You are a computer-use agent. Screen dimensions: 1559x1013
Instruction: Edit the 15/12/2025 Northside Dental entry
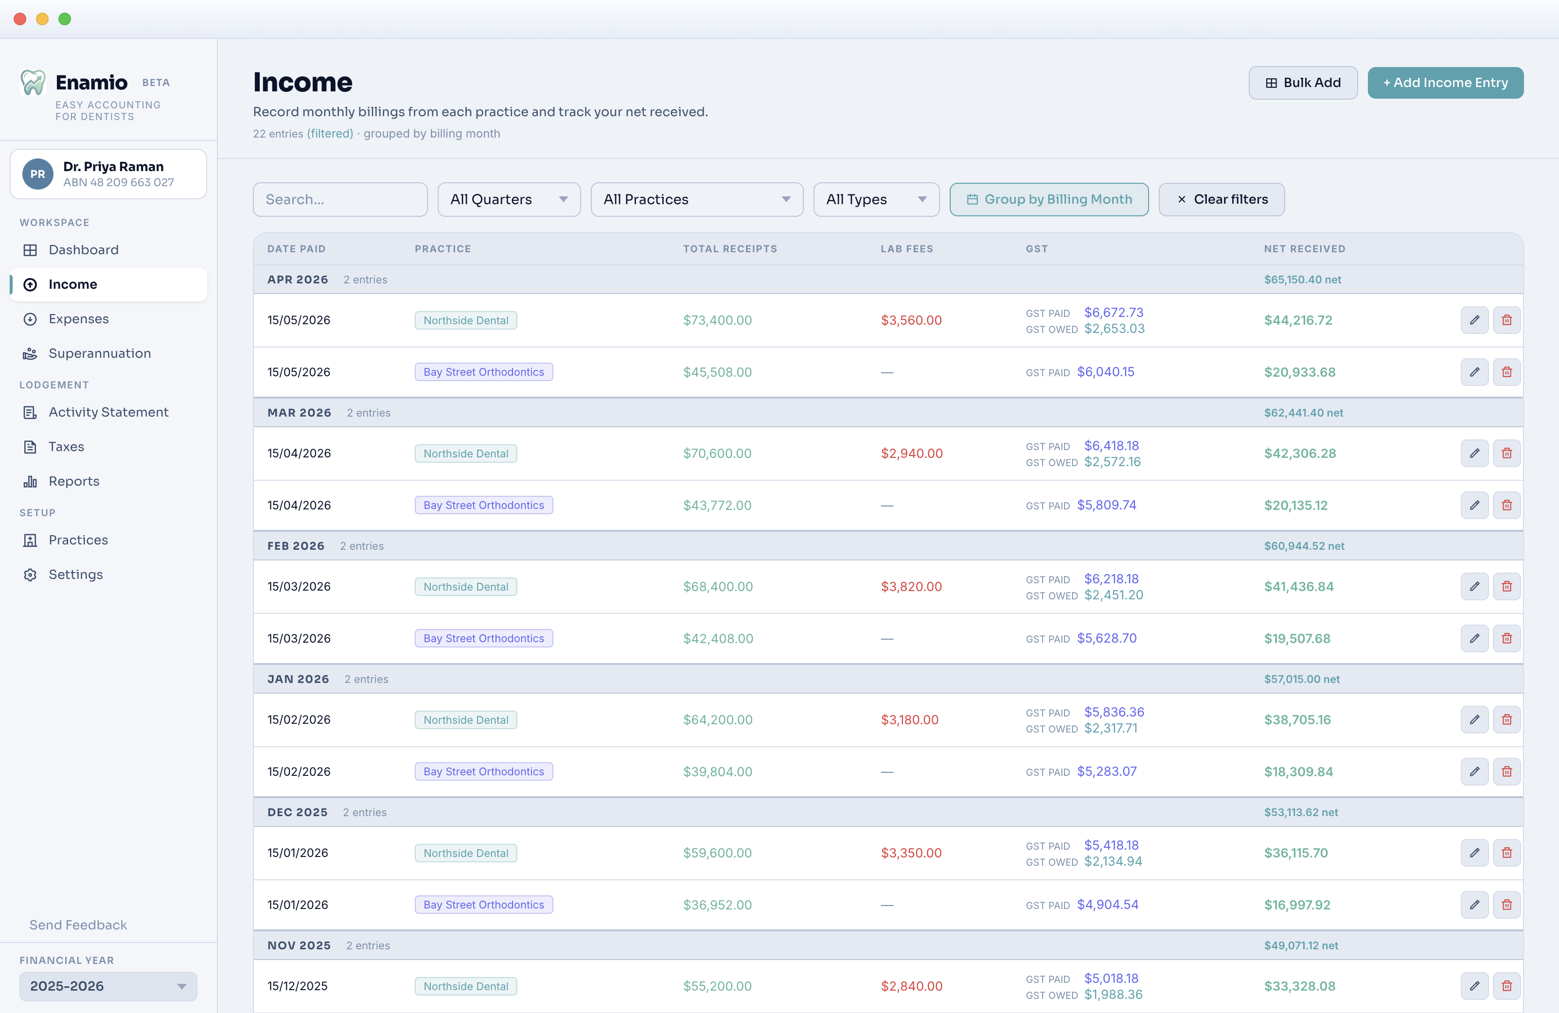[1474, 985]
